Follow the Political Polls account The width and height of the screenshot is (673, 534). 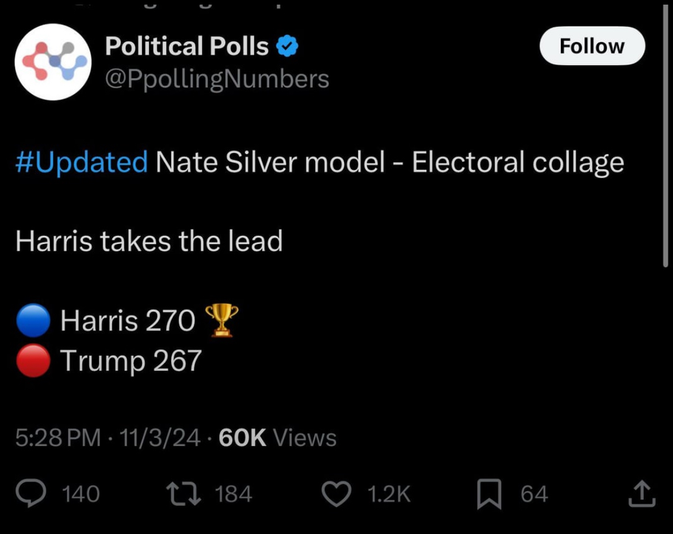[x=592, y=46]
